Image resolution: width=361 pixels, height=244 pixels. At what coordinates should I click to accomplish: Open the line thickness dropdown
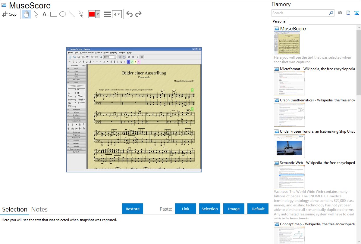(x=117, y=14)
